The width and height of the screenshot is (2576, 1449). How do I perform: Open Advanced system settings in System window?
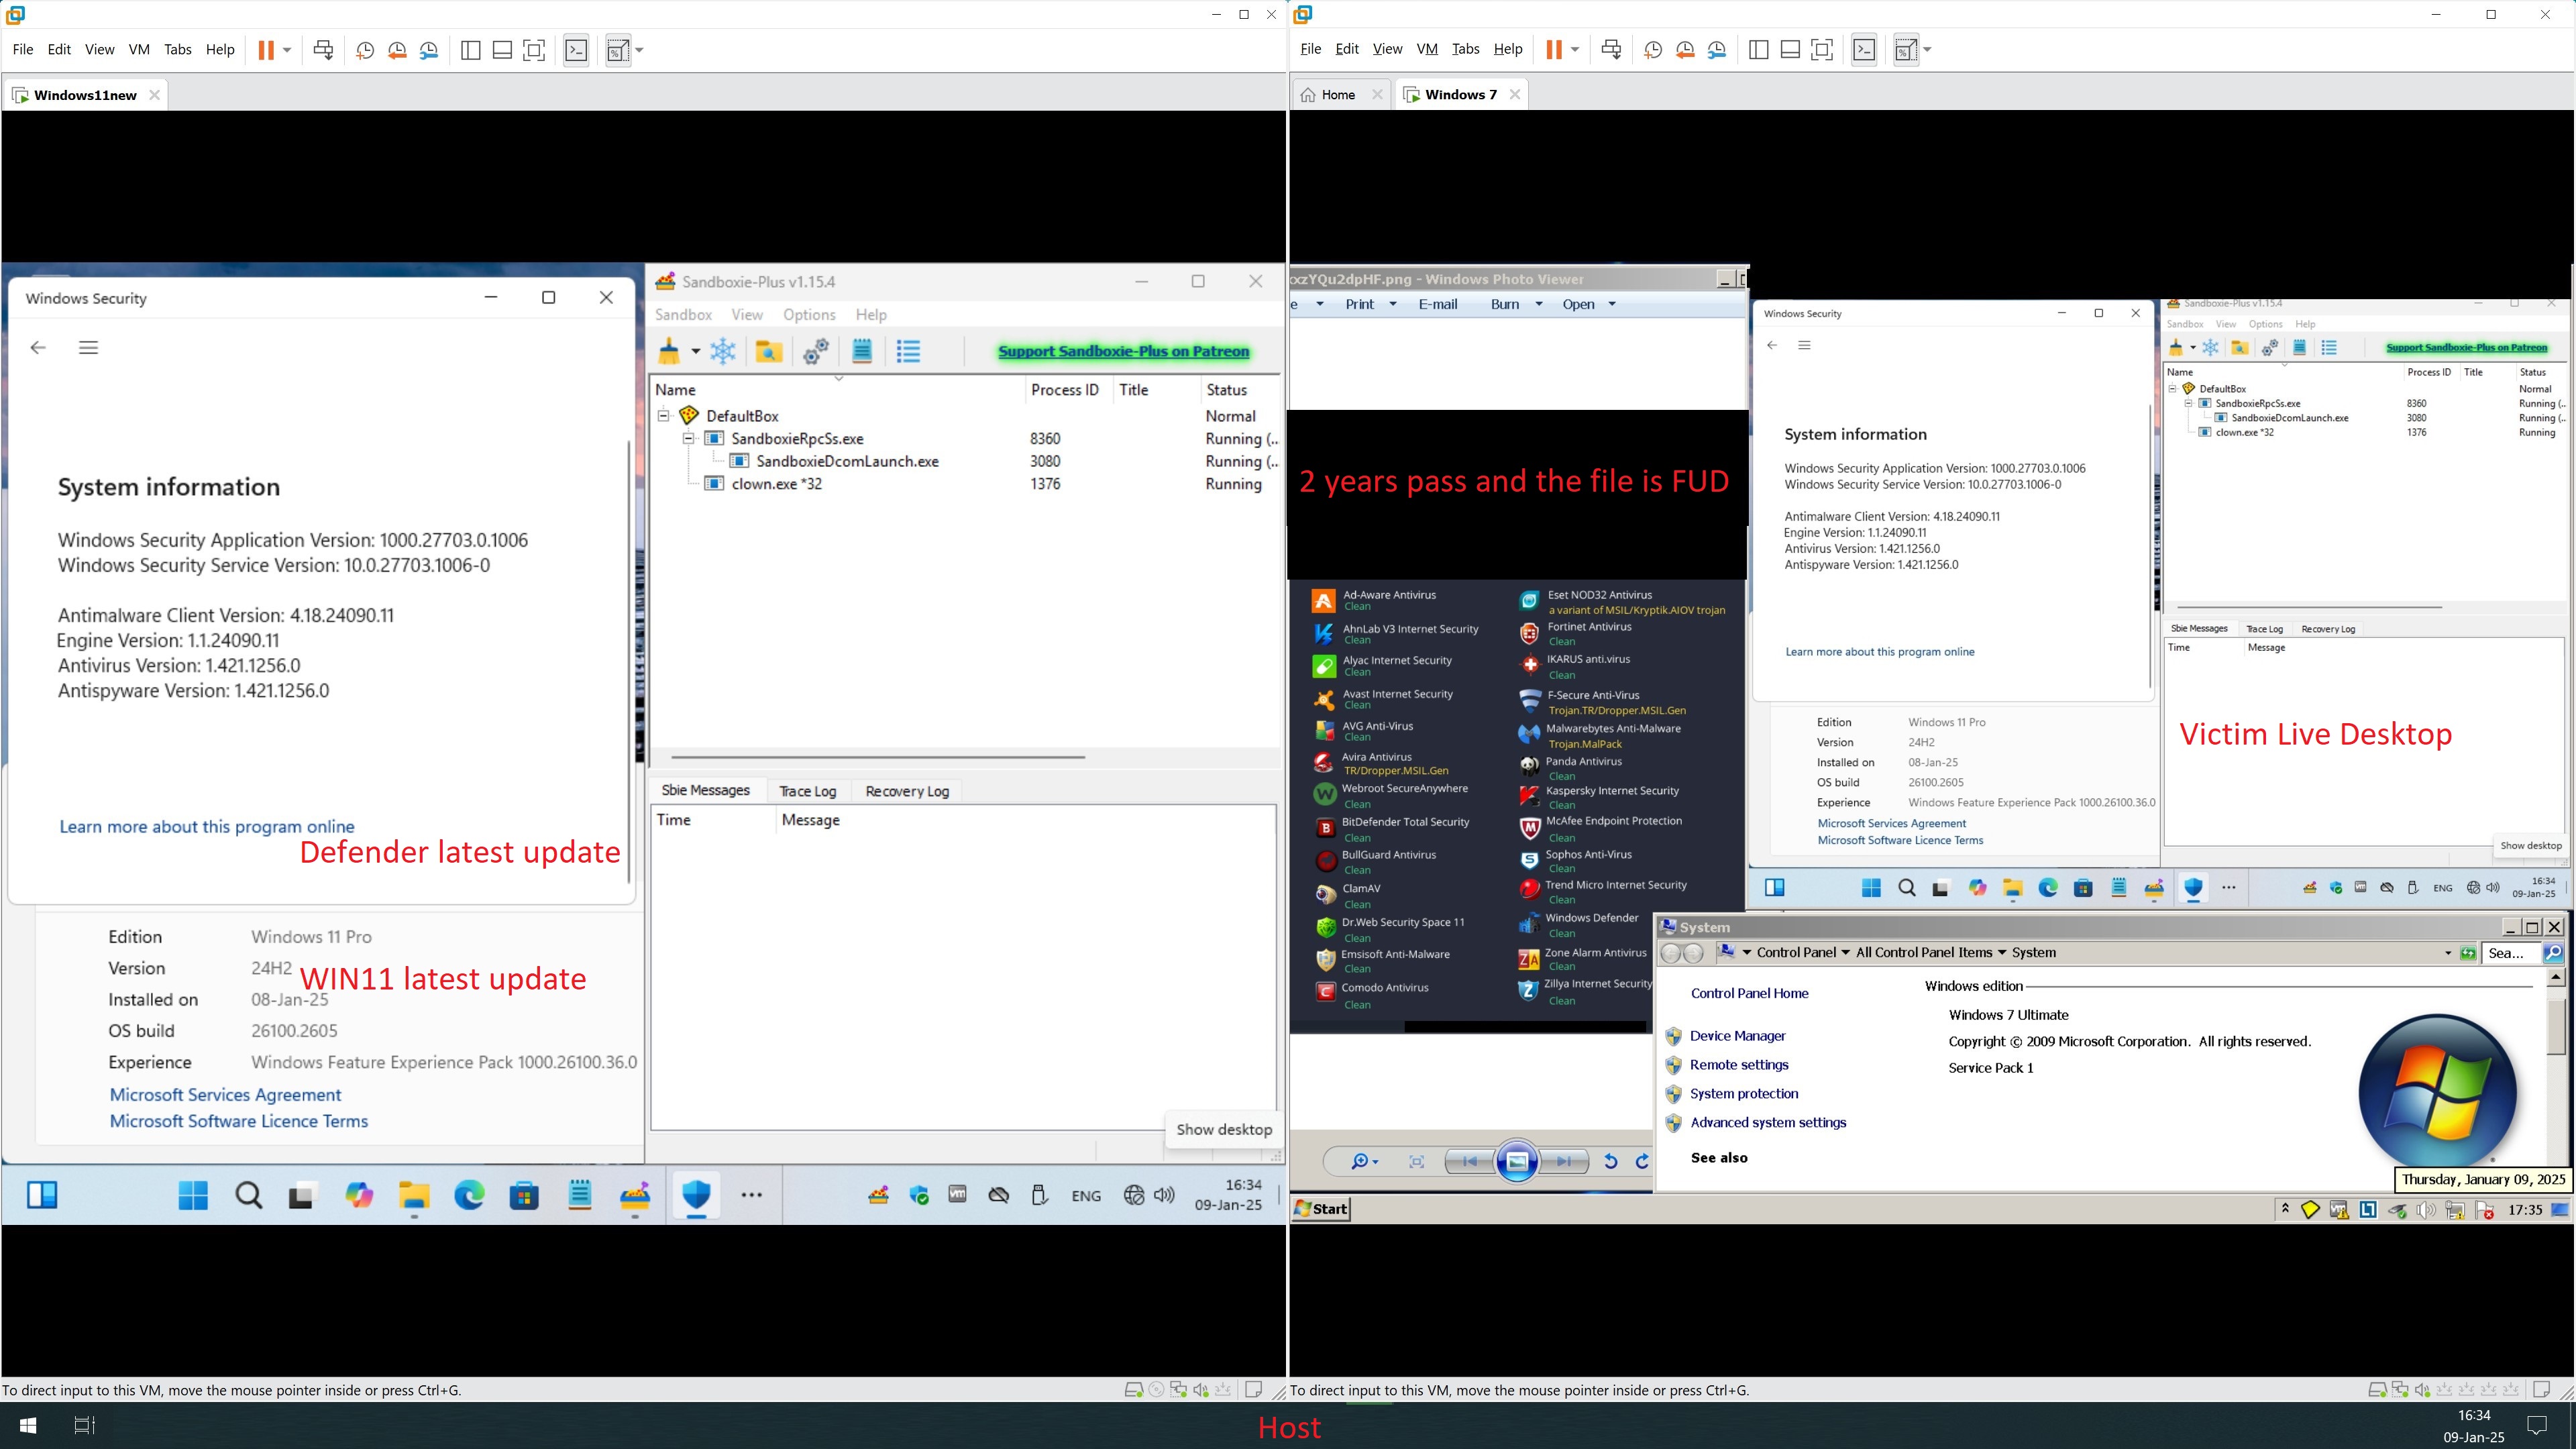(1768, 1123)
